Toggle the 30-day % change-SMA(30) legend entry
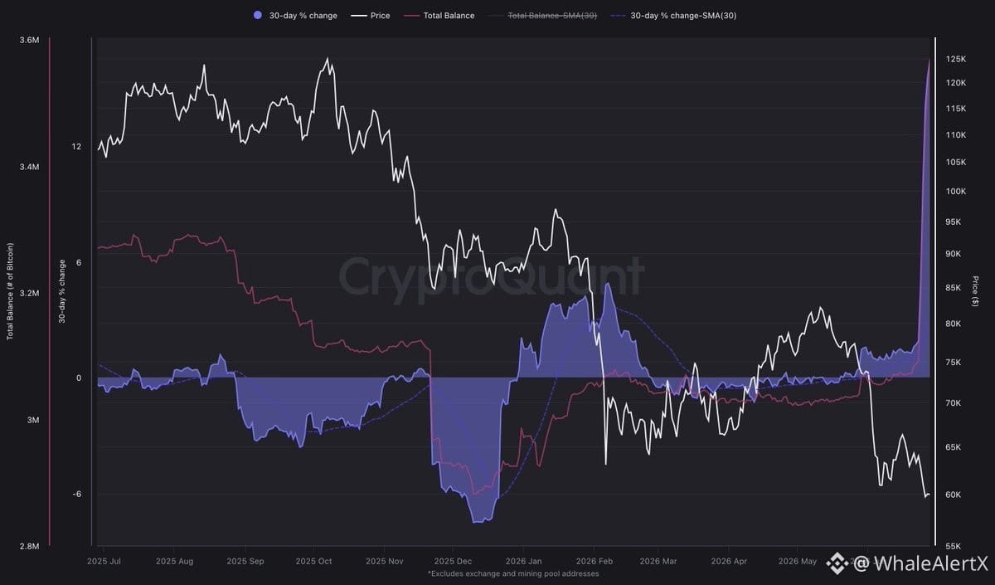The height and width of the screenshot is (585, 995). pyautogui.click(x=673, y=16)
